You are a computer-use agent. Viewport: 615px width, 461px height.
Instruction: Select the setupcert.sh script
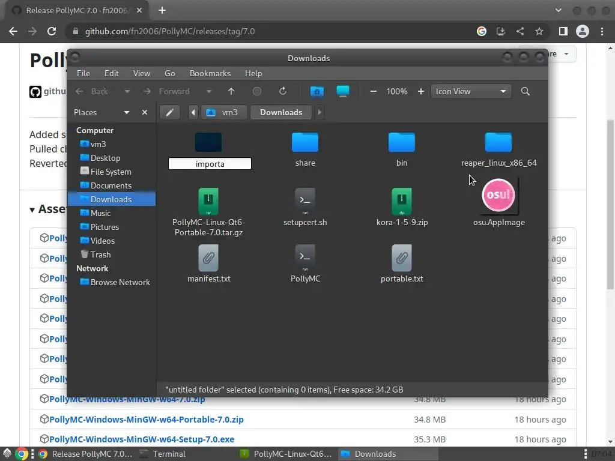point(305,207)
